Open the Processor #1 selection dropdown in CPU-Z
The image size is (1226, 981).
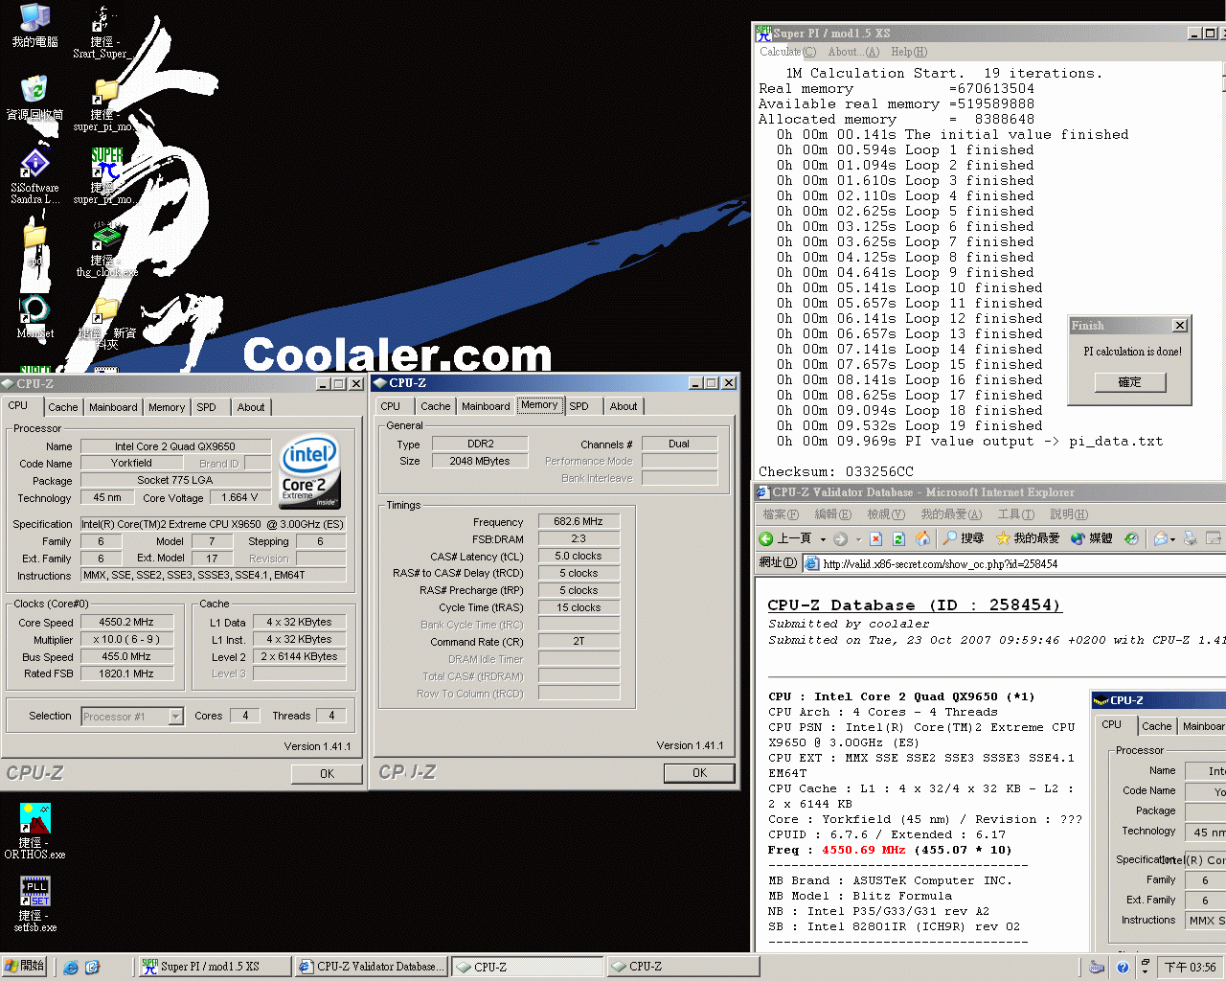pyautogui.click(x=175, y=716)
